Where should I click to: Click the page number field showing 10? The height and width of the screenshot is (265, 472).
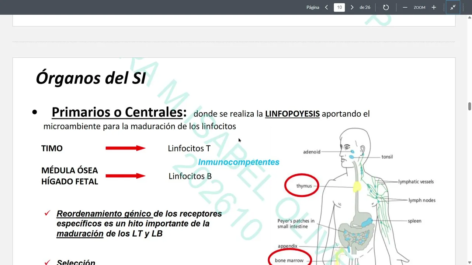click(x=339, y=7)
